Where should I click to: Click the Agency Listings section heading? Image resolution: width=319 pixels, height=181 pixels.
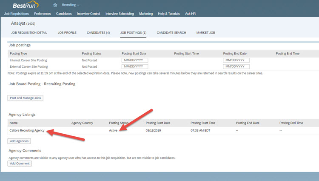coord(22,115)
